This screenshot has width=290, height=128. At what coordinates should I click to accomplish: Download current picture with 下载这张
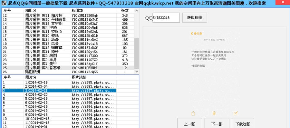[243, 123]
